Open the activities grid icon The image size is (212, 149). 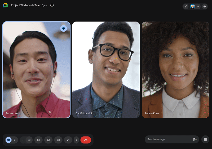coord(205,139)
